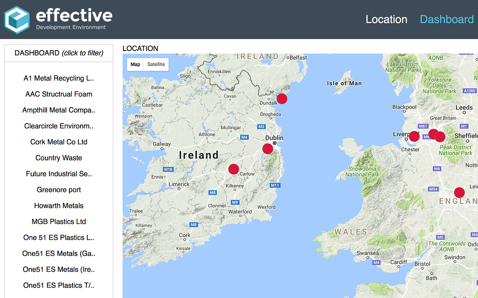The width and height of the screenshot is (478, 298).
Task: Select the red marker near Dublin
Action: coord(267,149)
